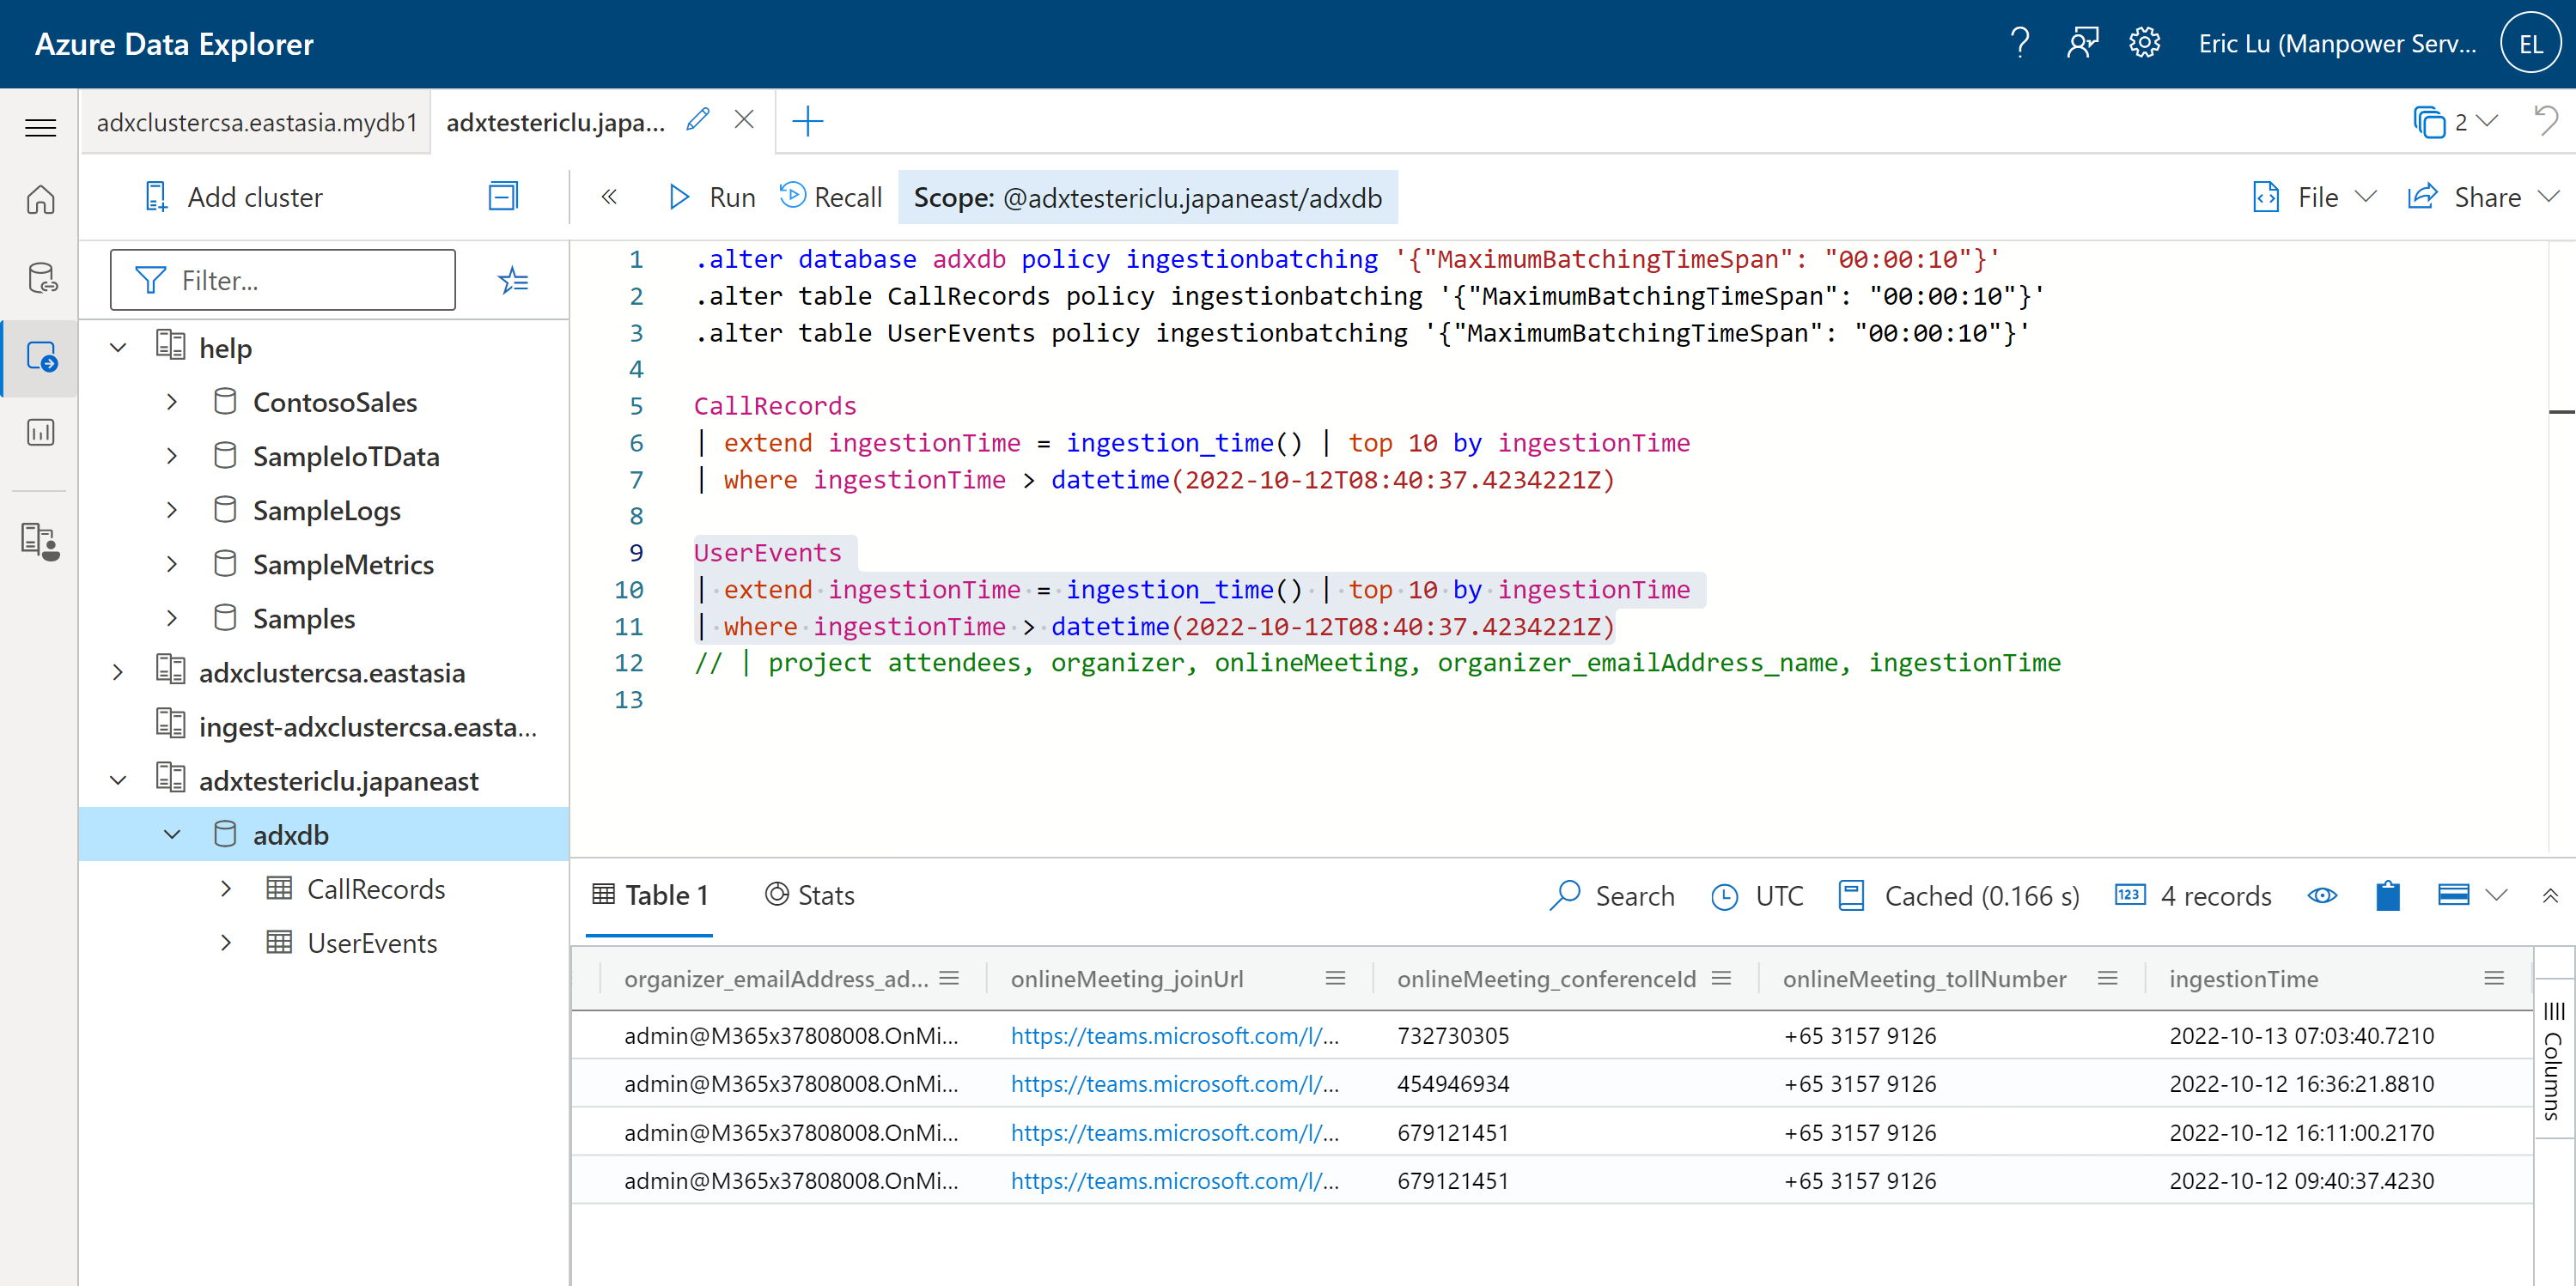Open the feedback icon in header

coord(2082,44)
